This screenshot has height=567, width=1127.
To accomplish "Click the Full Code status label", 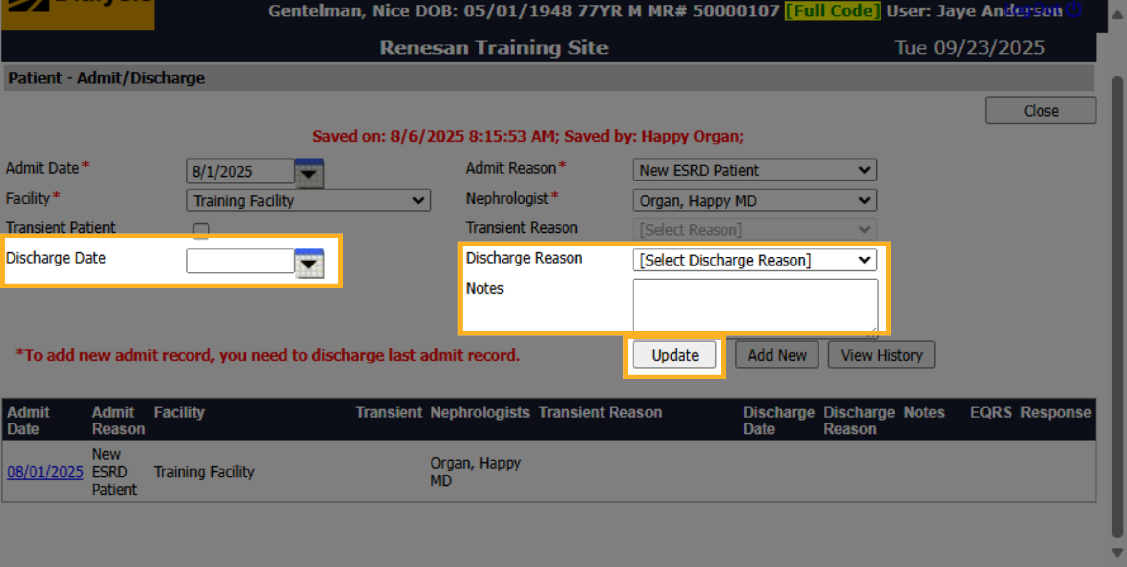I will (x=833, y=10).
